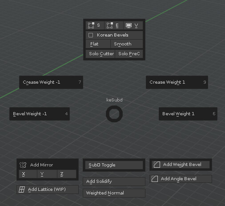225x206 pixels.
Task: Click the keSubd pie center ring
Action: coord(114,114)
